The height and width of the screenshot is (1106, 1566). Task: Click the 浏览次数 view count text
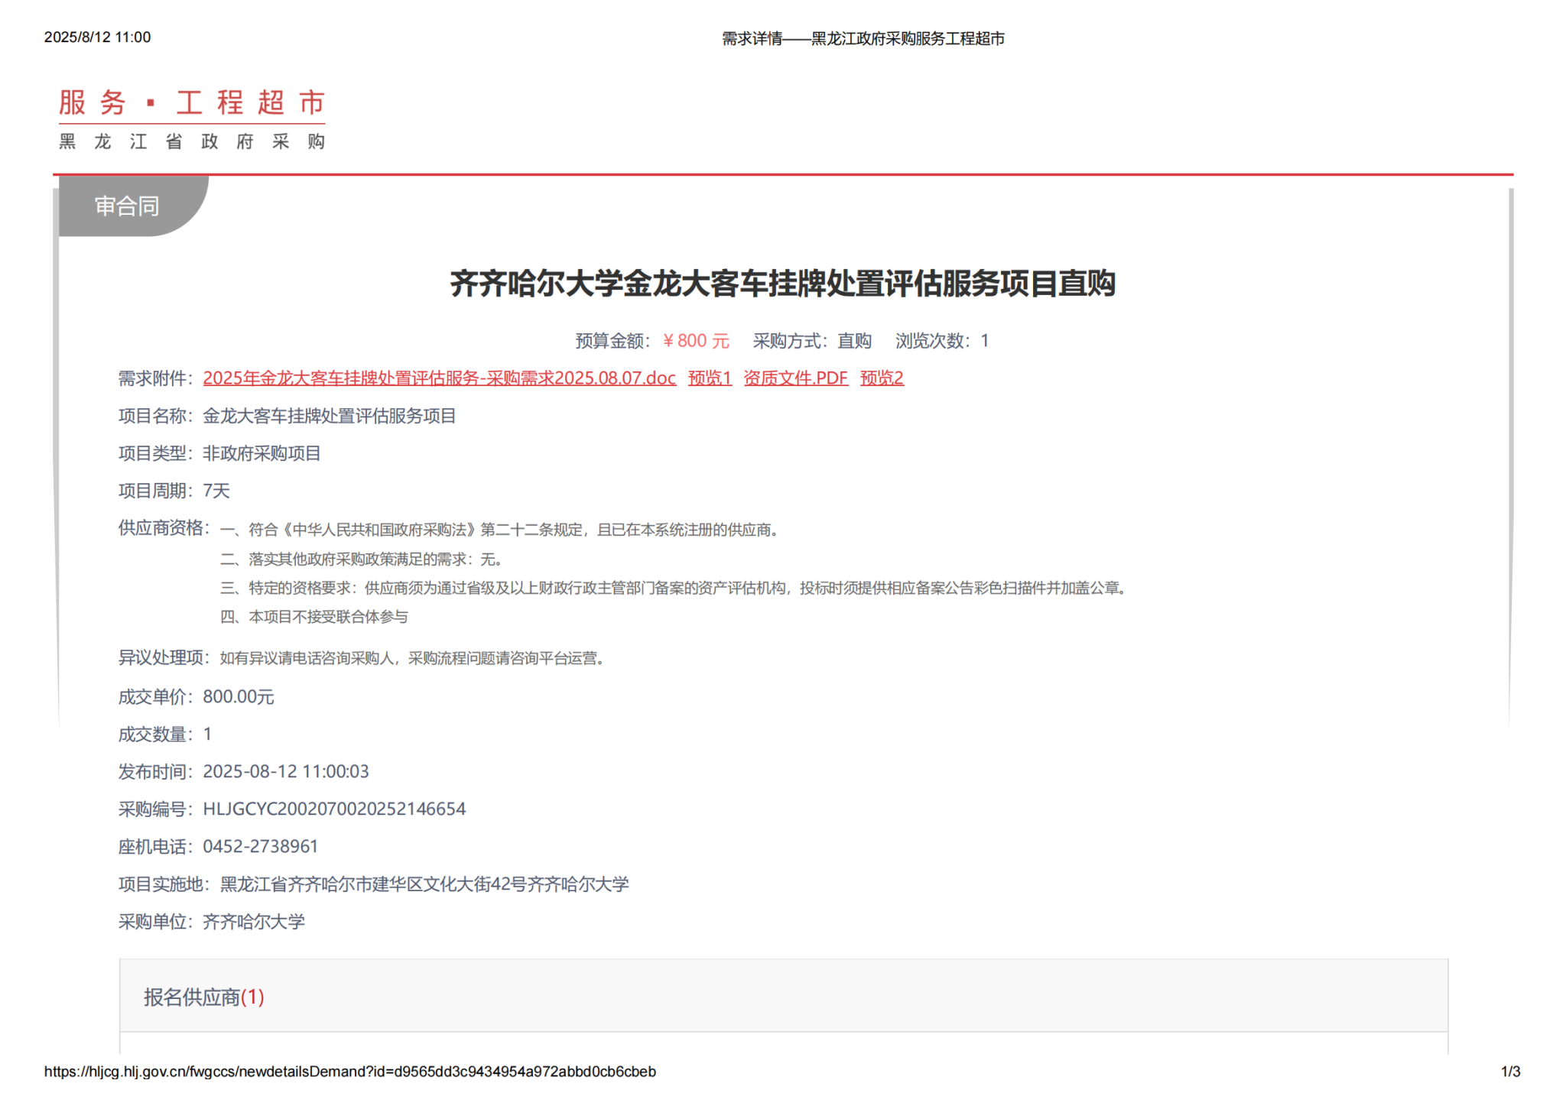[x=942, y=341]
